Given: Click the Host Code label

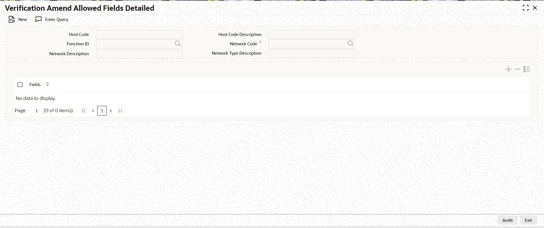Looking at the screenshot, I should [79, 34].
